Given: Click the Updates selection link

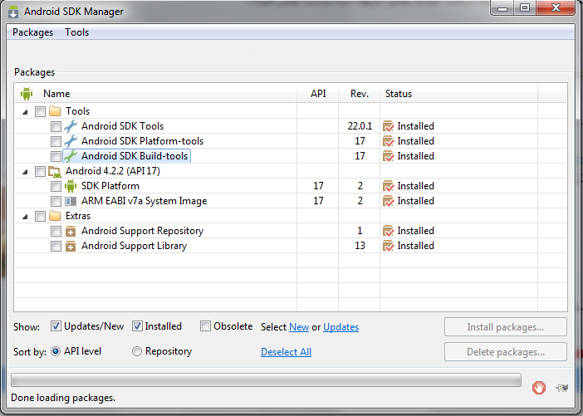Looking at the screenshot, I should coord(340,327).
